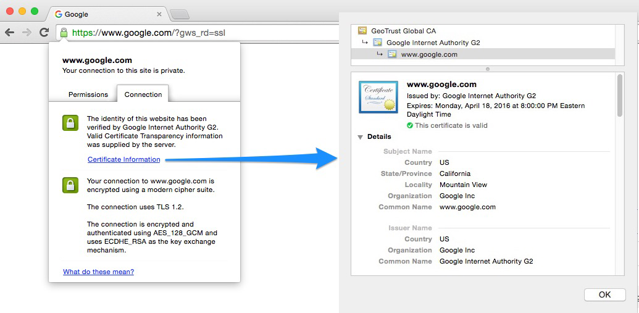Viewport: 639px width, 313px height.
Task: Click the AES_128_GCM encryption description text
Action: coord(152,238)
